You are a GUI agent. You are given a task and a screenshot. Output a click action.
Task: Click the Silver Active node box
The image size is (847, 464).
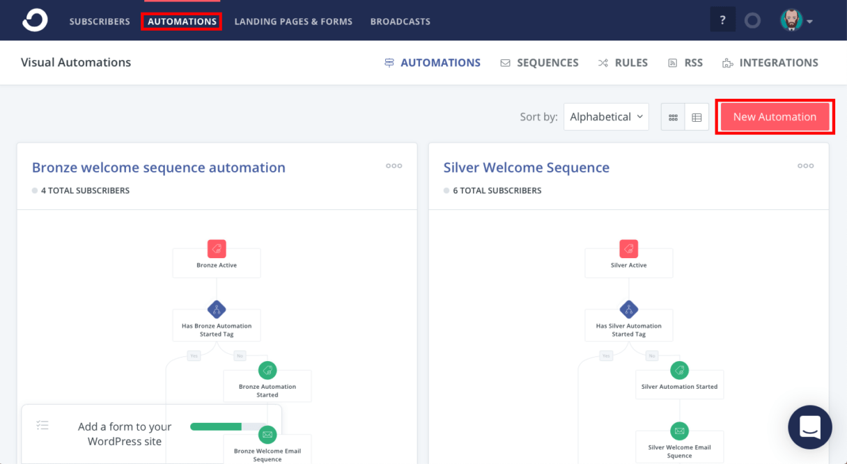629,264
